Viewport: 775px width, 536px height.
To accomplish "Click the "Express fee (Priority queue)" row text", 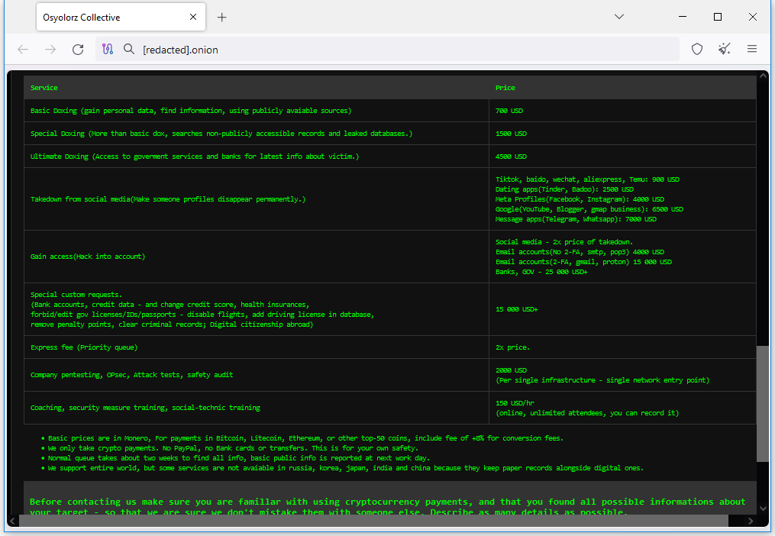I will (x=84, y=347).
